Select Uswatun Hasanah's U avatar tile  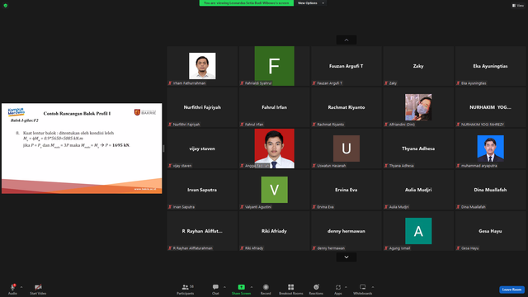click(346, 148)
